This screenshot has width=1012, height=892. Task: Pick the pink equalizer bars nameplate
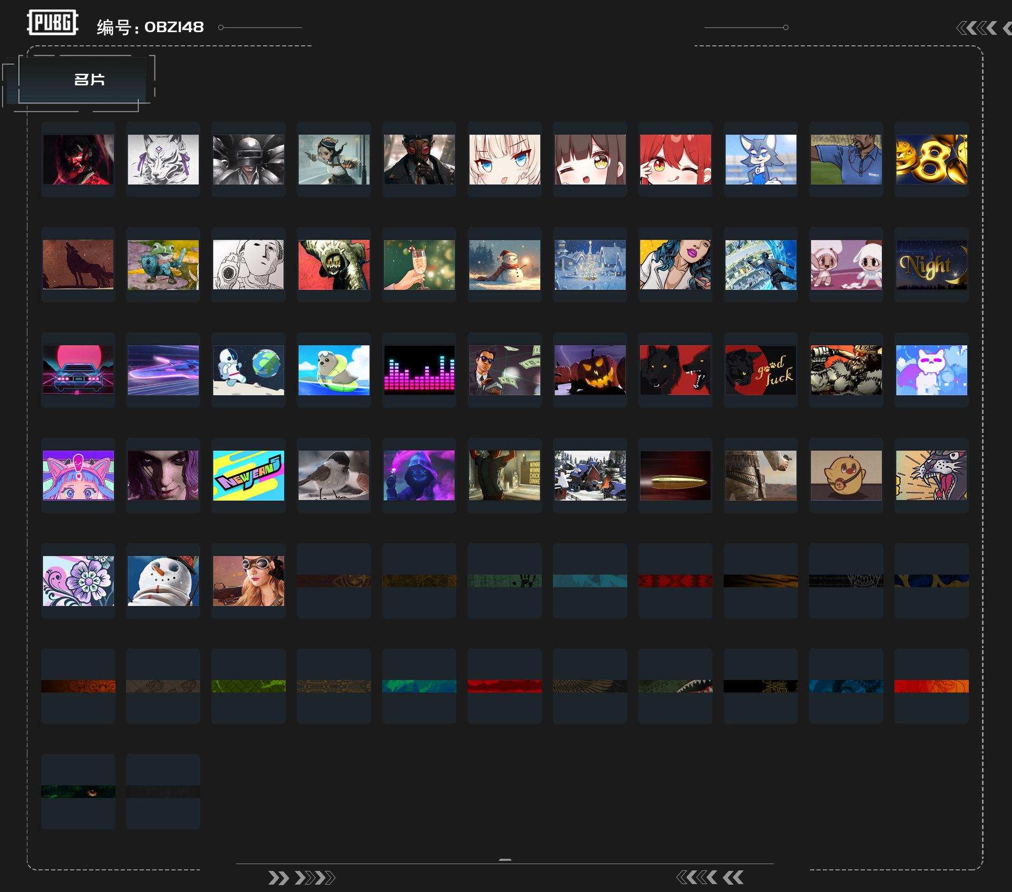(420, 370)
